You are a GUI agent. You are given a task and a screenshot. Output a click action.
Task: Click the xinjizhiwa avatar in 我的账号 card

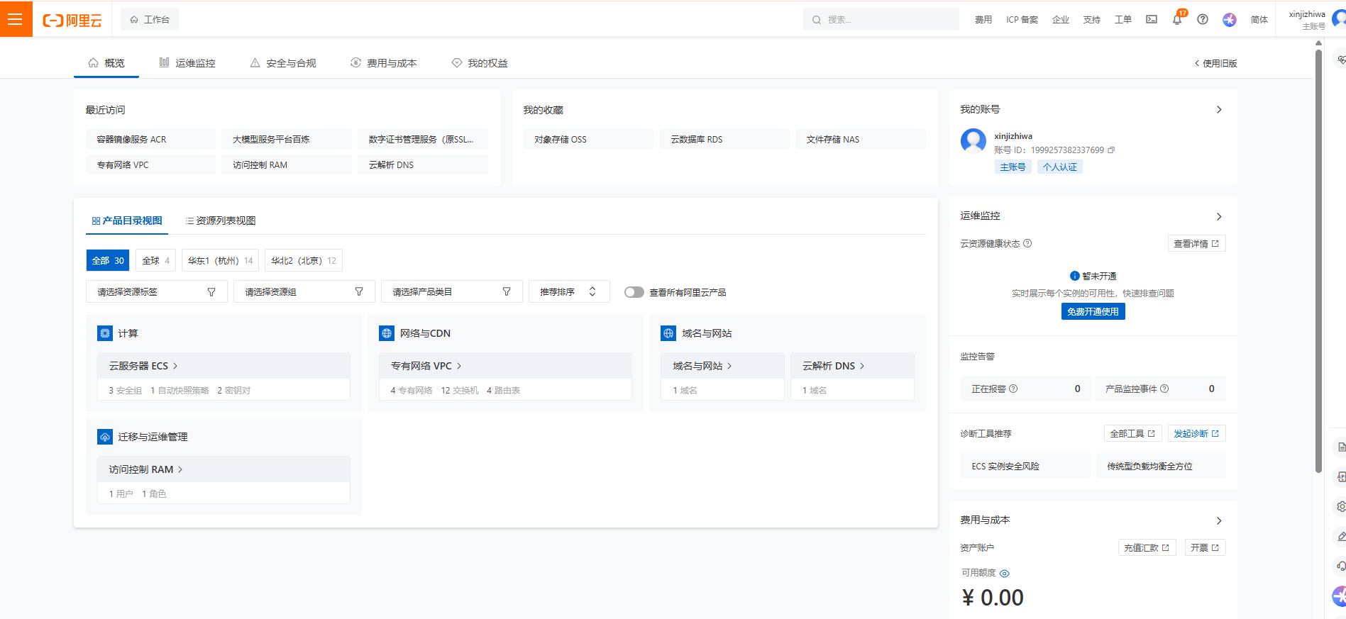pos(973,141)
